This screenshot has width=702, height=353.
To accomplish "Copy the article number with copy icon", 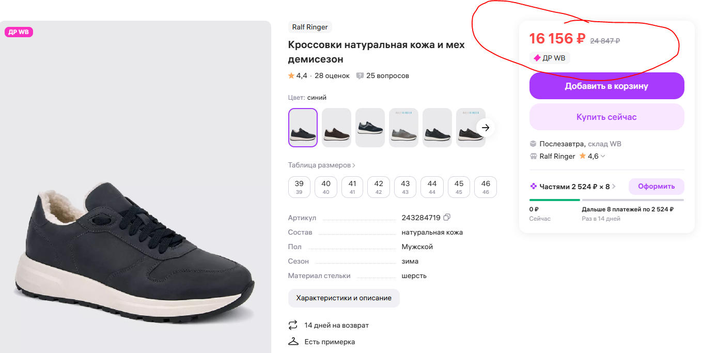I will coord(447,218).
